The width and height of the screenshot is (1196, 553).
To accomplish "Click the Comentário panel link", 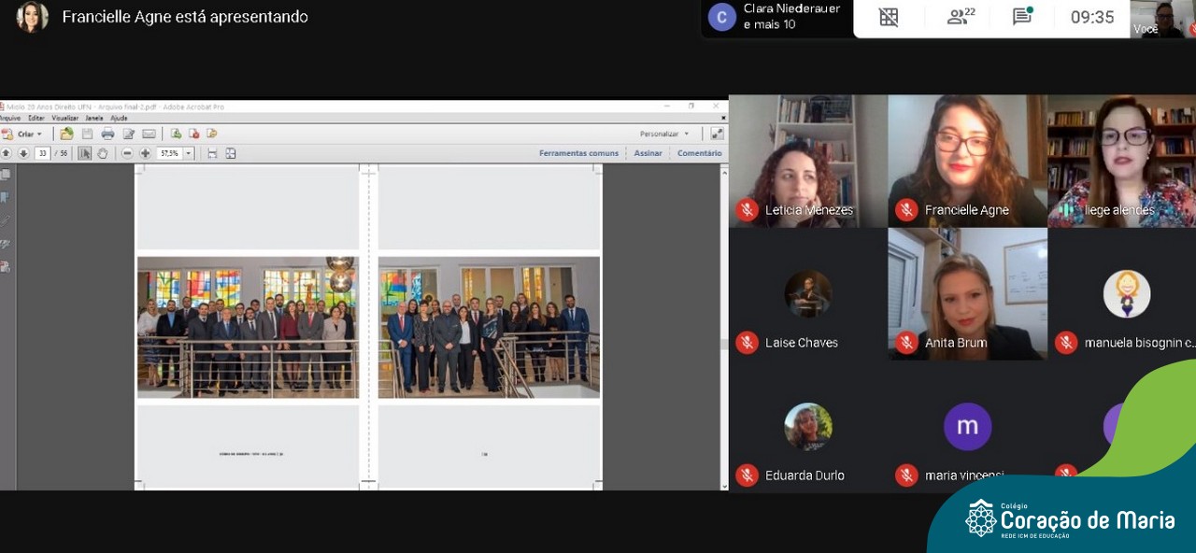I will click(699, 153).
